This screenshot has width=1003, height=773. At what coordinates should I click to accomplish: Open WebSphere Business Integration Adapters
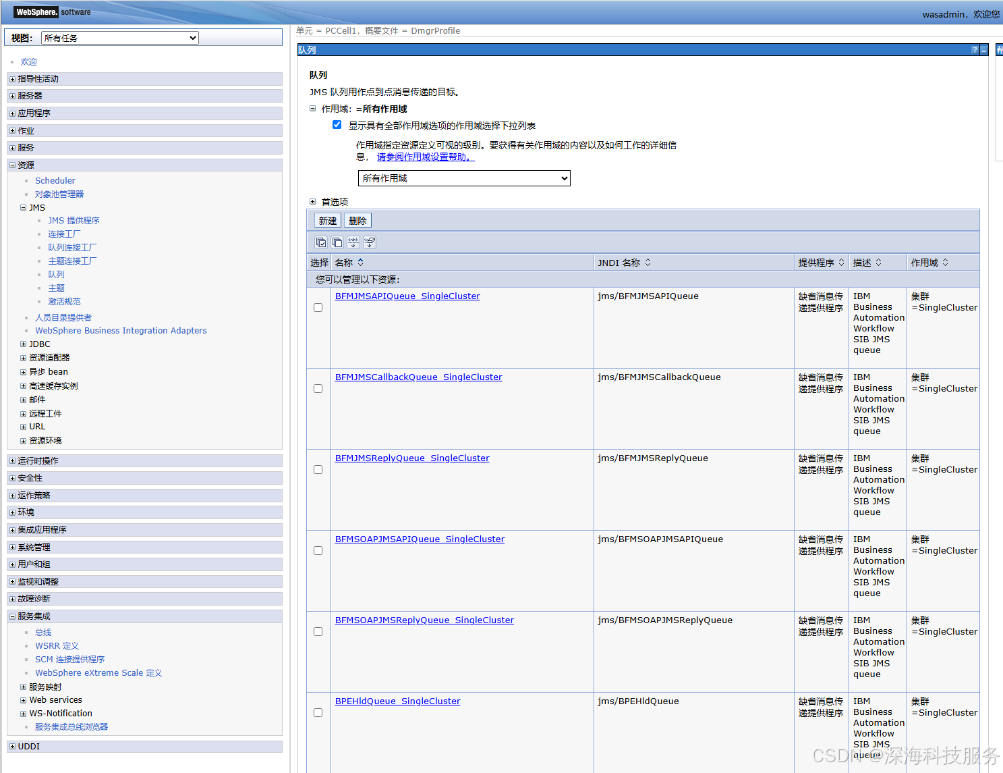(121, 331)
